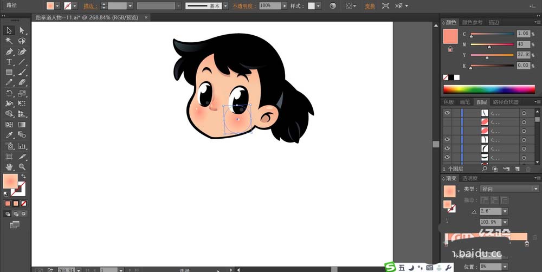Switch to the 颜色参考 color guide tab
The image size is (542, 272).
point(472,22)
